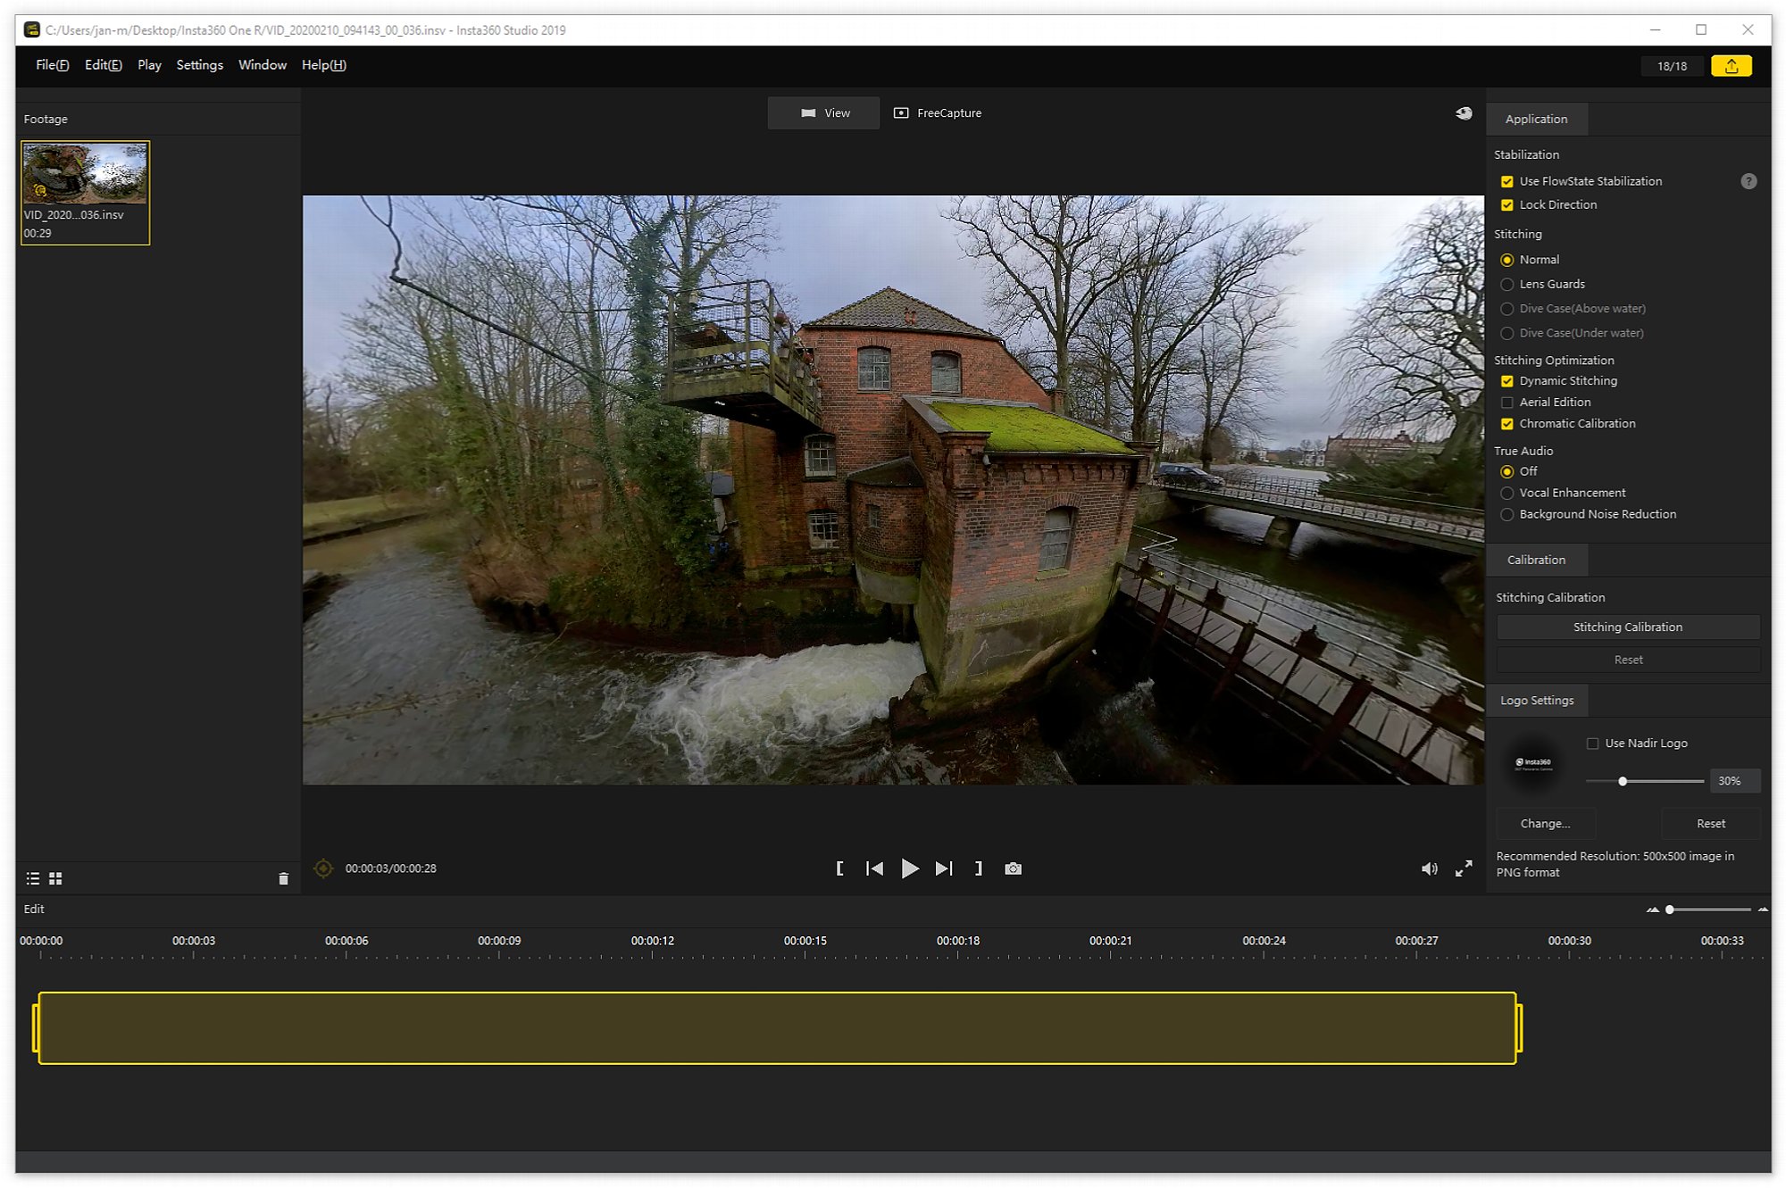Switch footage to grid view
1786x1188 pixels.
pyautogui.click(x=55, y=879)
